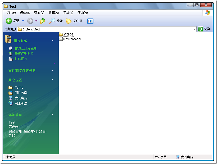
Task: Click the 网上邻居 network icon
Action: [x=11, y=103]
